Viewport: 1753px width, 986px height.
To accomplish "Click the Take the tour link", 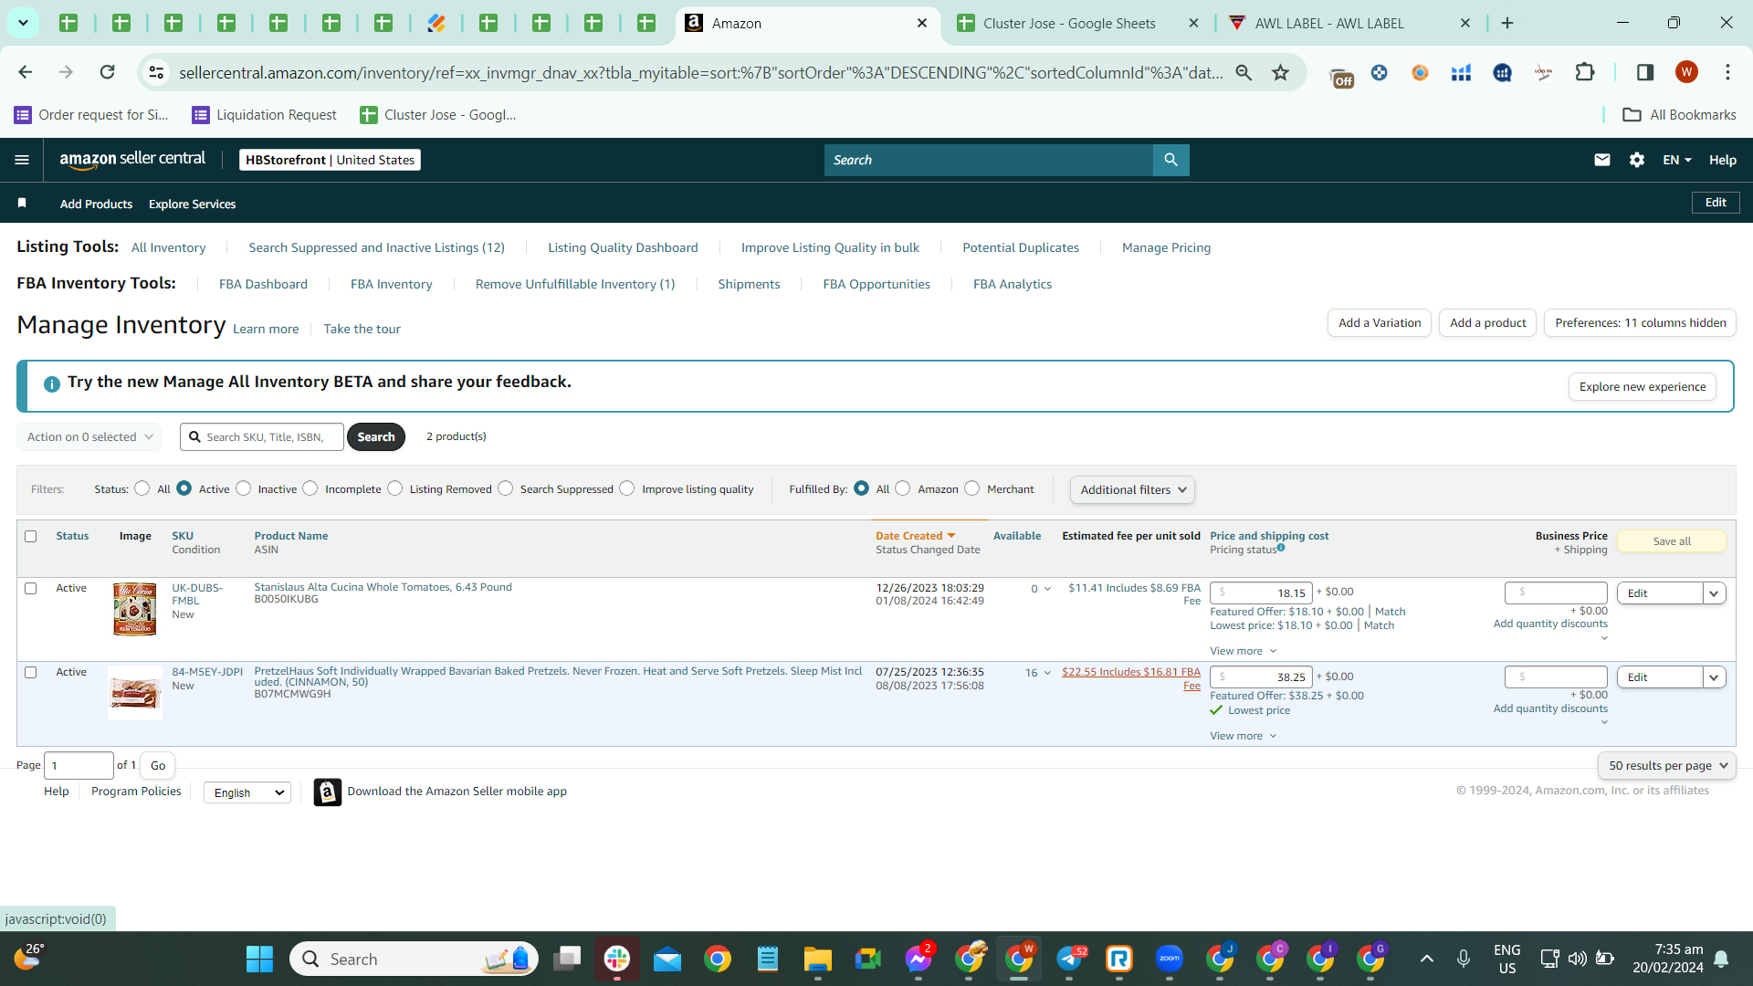I will (362, 329).
